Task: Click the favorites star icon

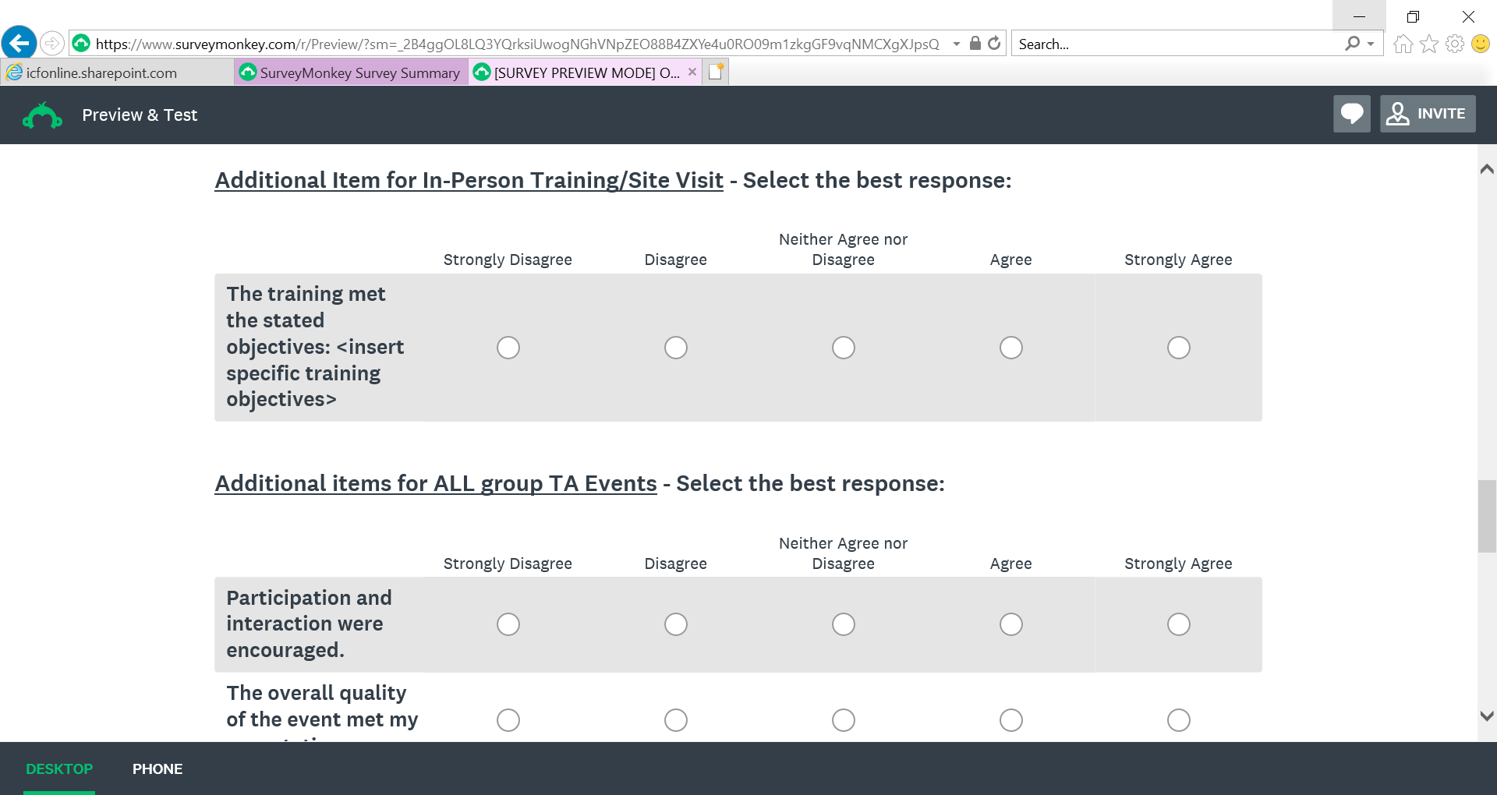Action: pyautogui.click(x=1428, y=44)
